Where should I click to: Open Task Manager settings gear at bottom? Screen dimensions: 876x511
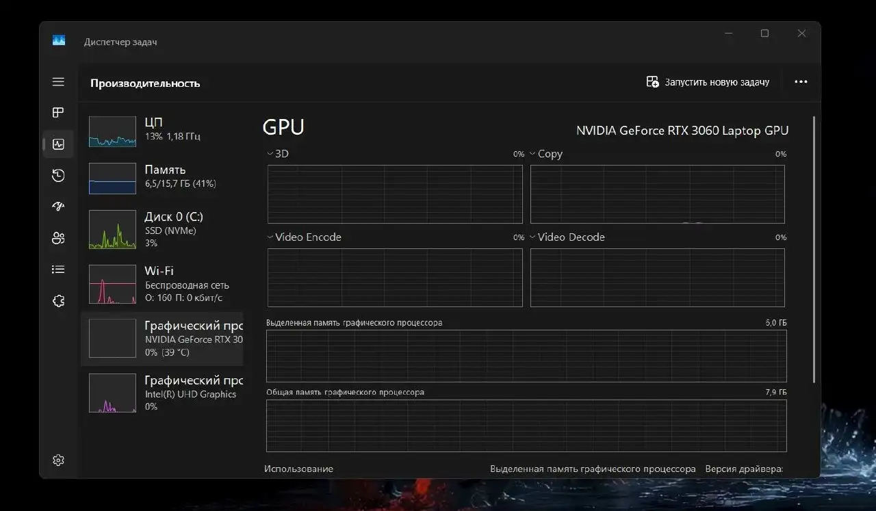pyautogui.click(x=58, y=460)
